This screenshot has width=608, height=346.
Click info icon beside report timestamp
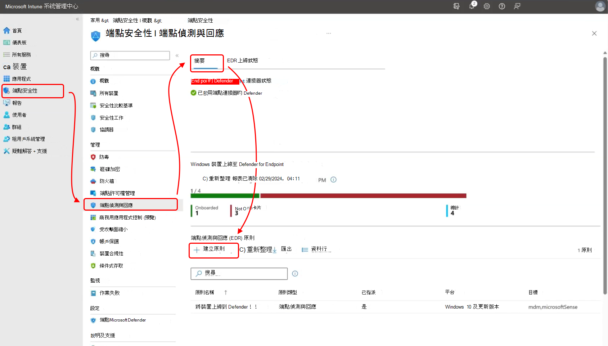coord(333,180)
